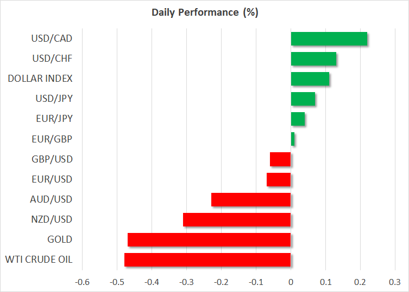The image size is (409, 292).
Task: Click the red NZD/USD bar
Action: pos(237,219)
